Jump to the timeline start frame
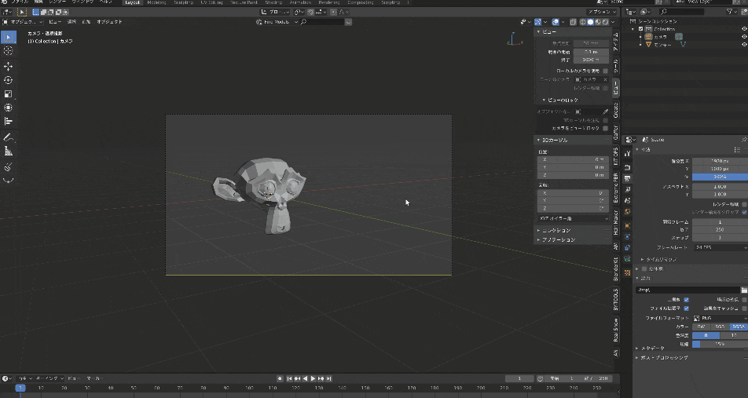 [289, 378]
